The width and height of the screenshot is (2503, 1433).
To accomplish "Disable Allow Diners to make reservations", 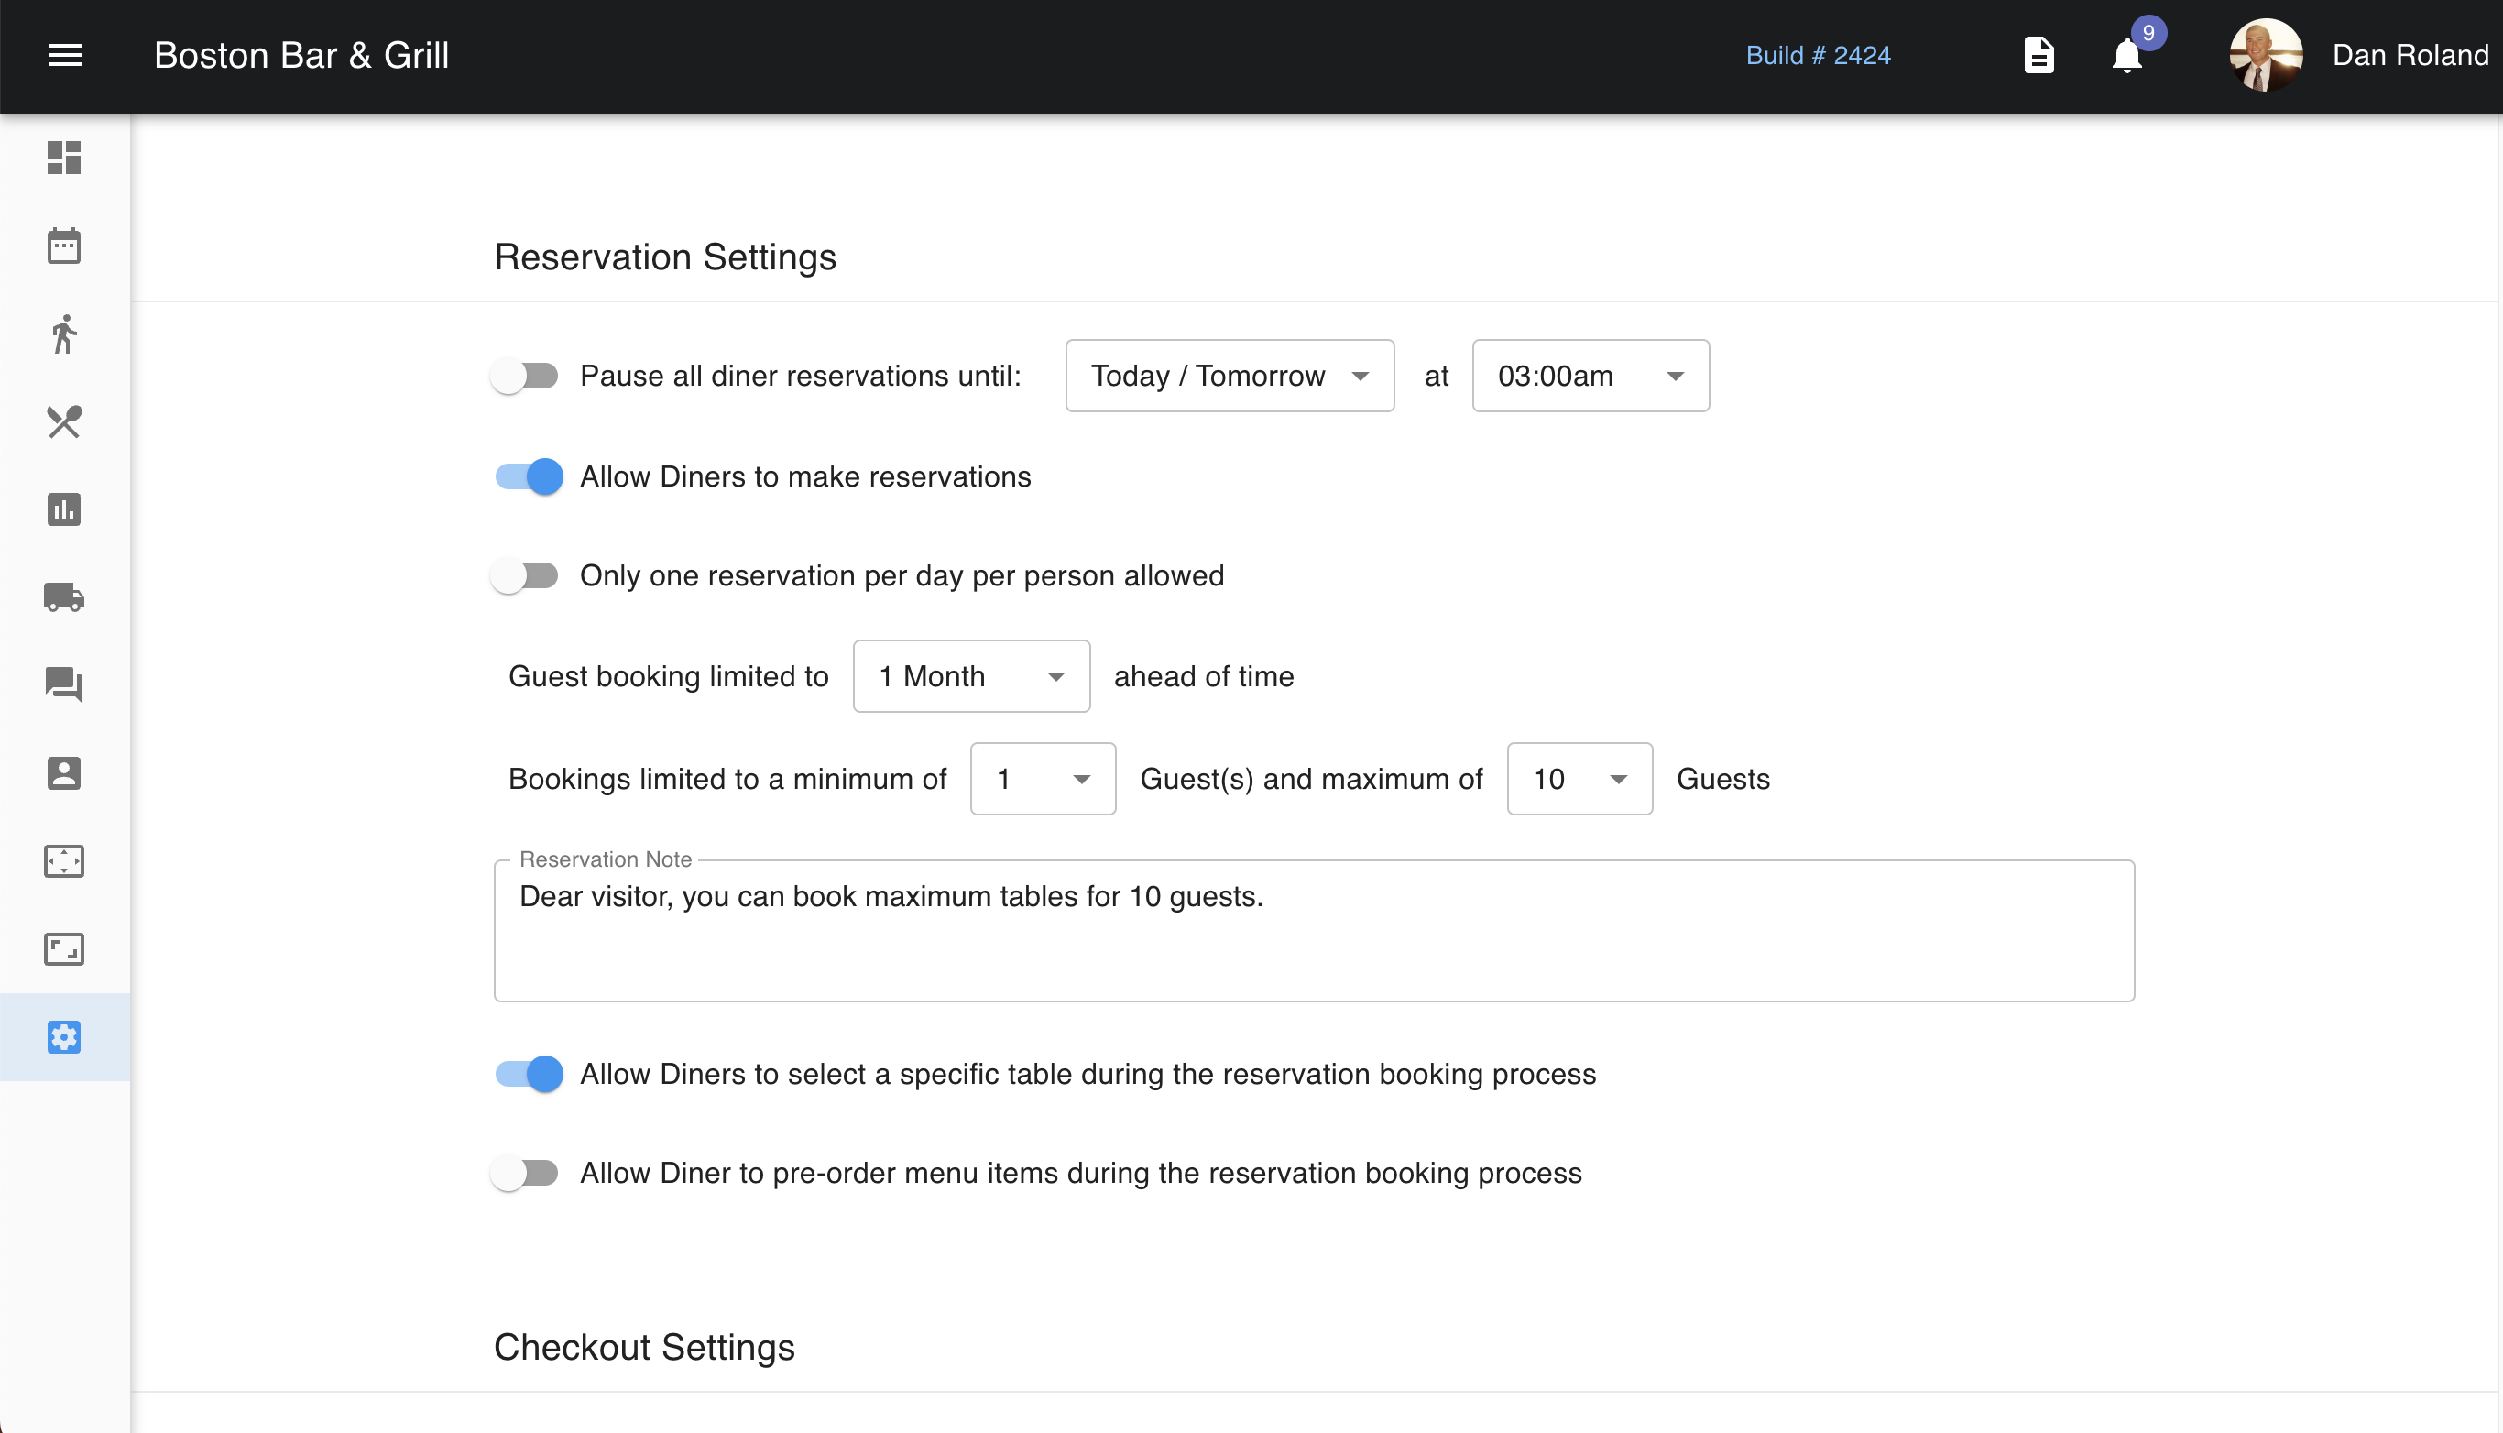I will [530, 476].
